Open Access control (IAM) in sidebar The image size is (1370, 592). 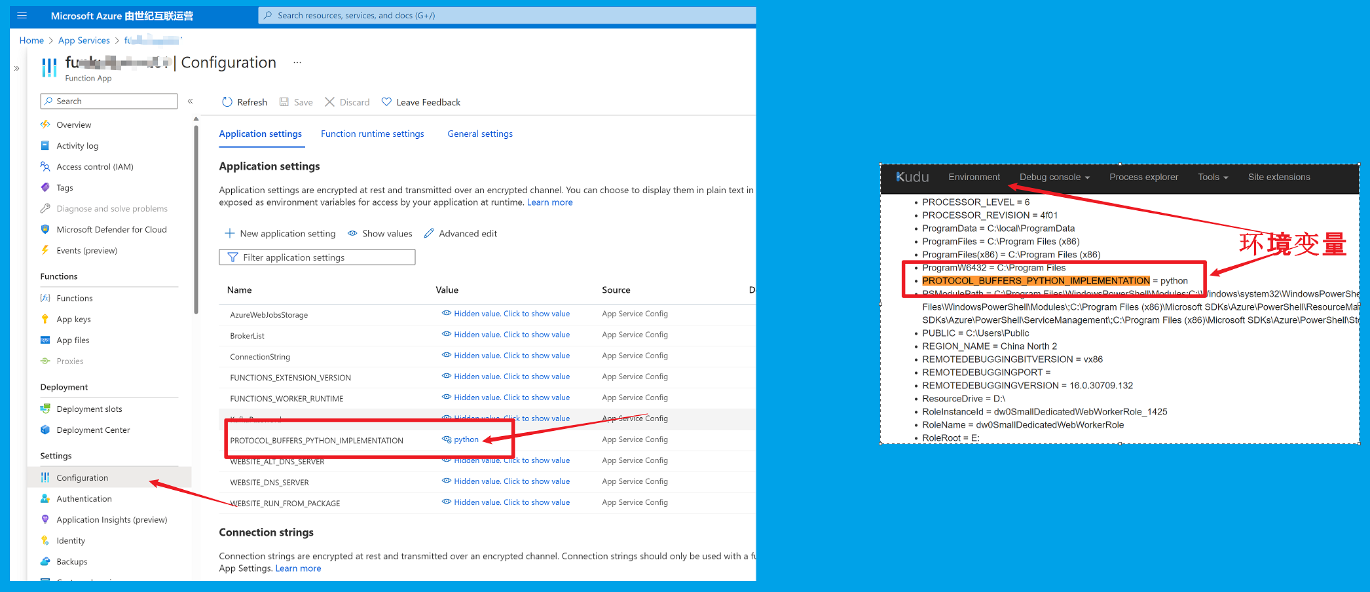[x=94, y=167]
